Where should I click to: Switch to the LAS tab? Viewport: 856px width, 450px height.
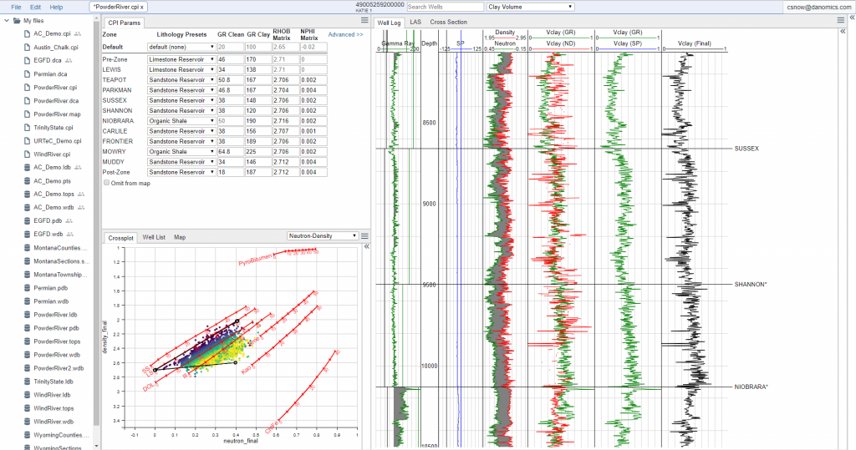click(415, 22)
